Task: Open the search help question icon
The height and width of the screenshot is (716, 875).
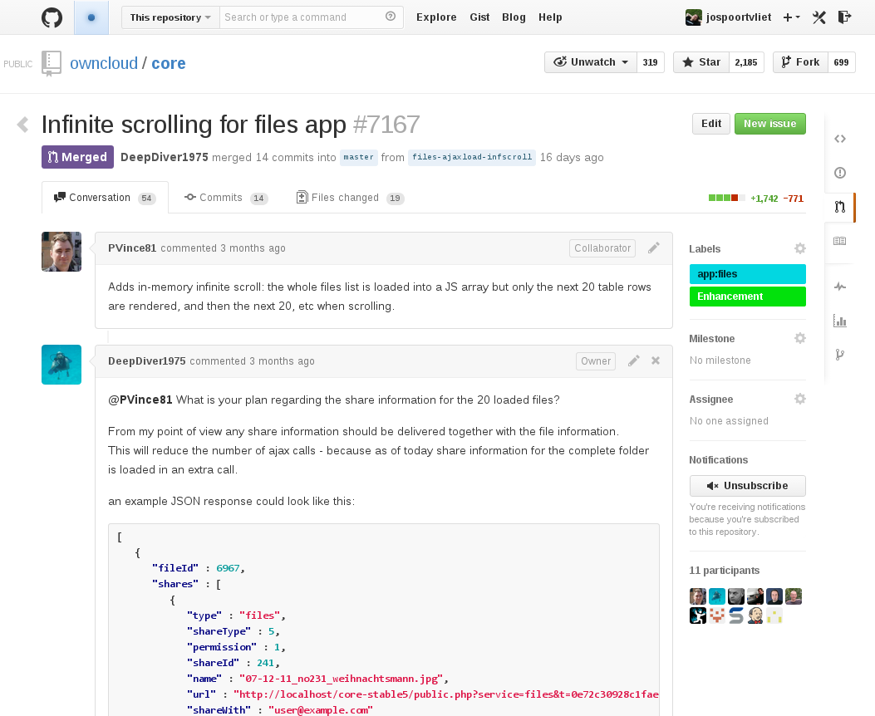Action: tap(391, 17)
